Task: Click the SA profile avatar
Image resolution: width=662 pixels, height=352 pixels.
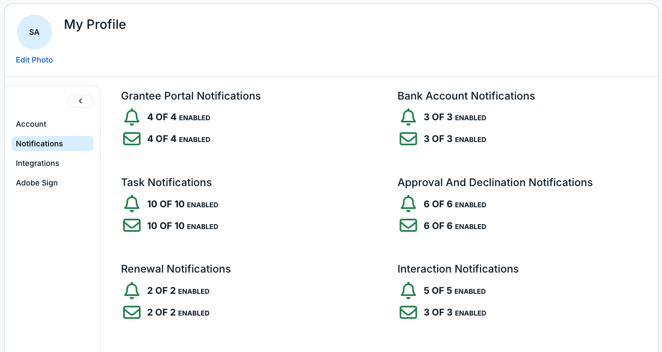Action: pyautogui.click(x=34, y=32)
